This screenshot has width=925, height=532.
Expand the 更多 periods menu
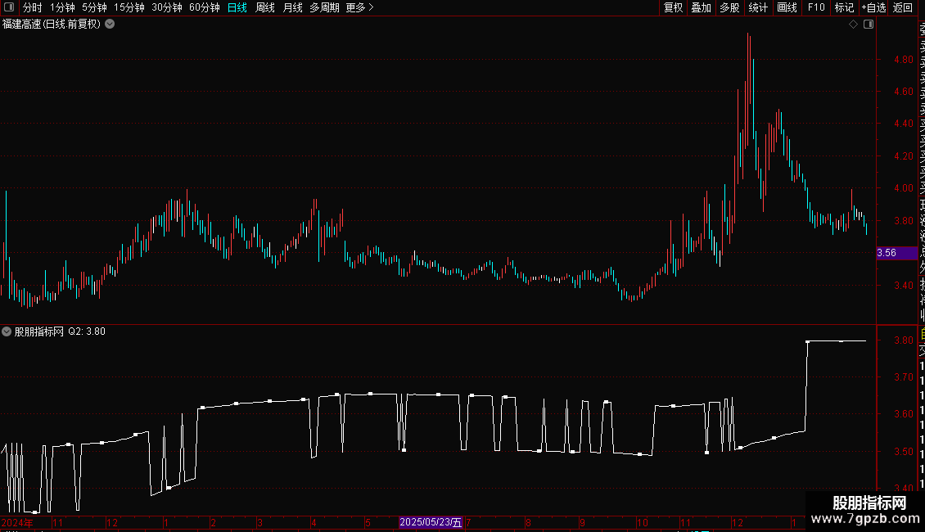point(360,7)
